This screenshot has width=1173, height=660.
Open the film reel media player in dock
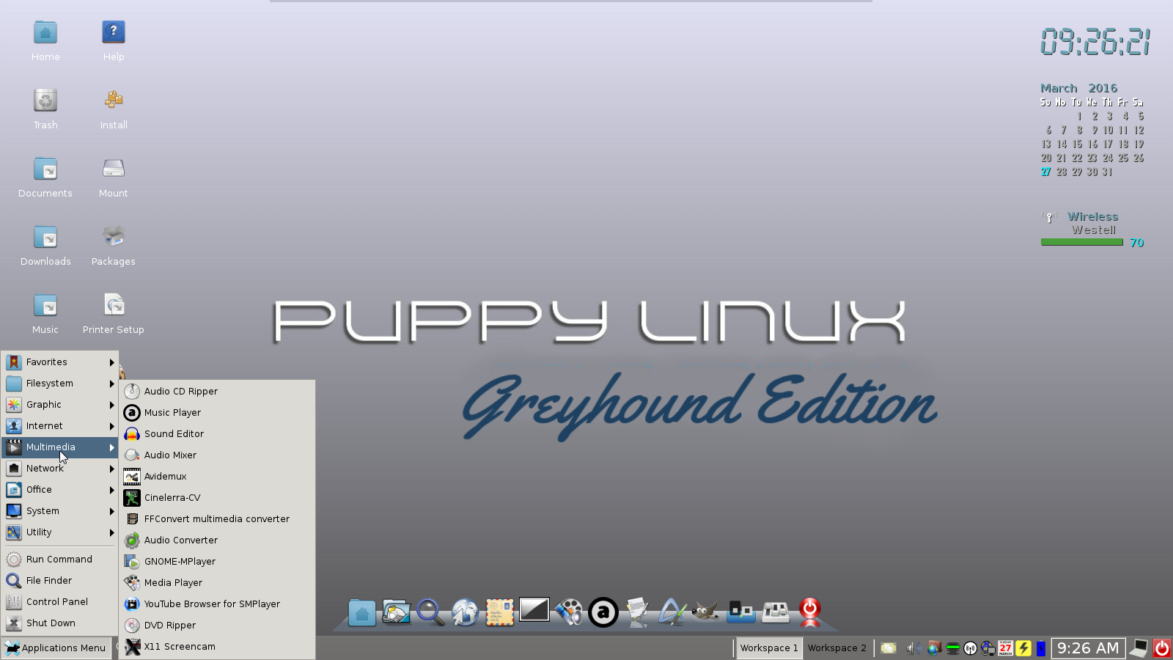(x=569, y=612)
